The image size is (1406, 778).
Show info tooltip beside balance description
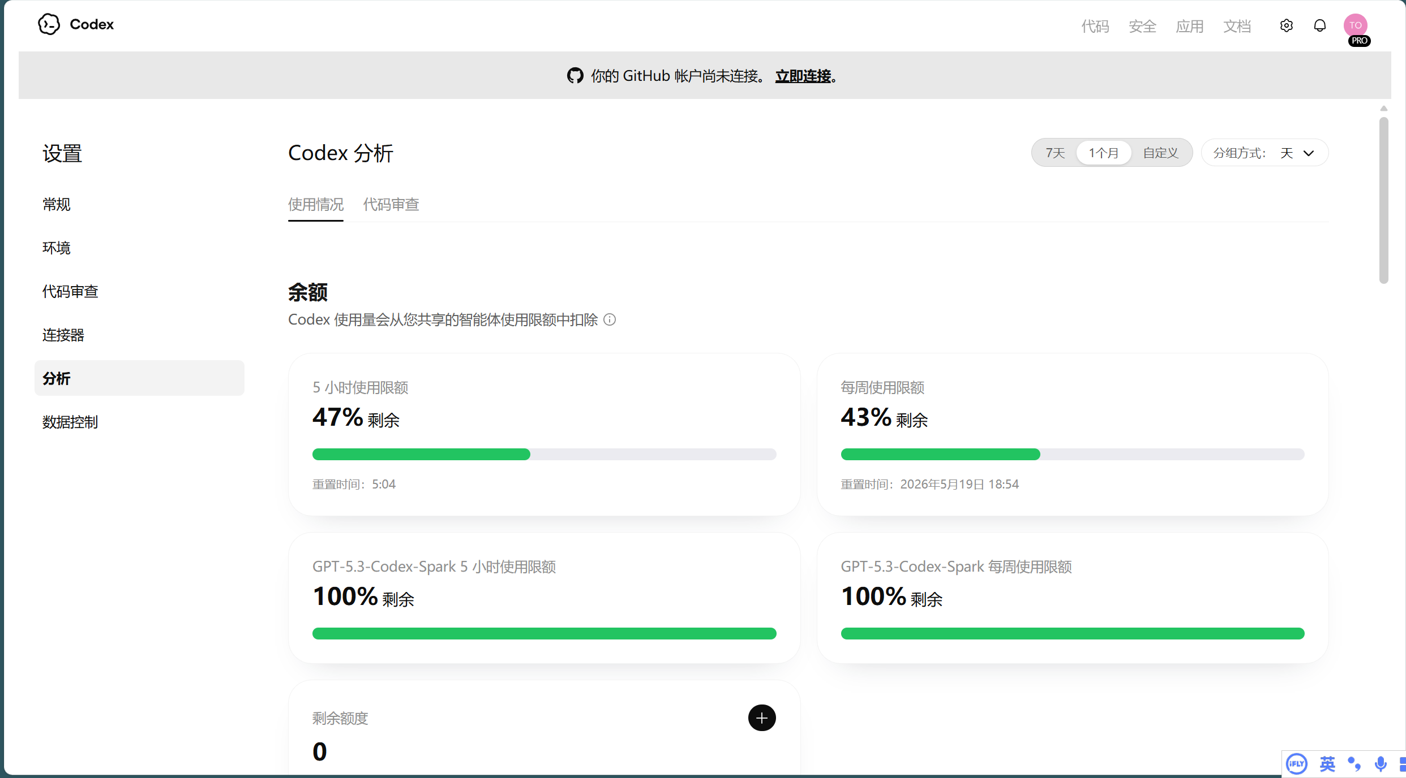tap(610, 320)
